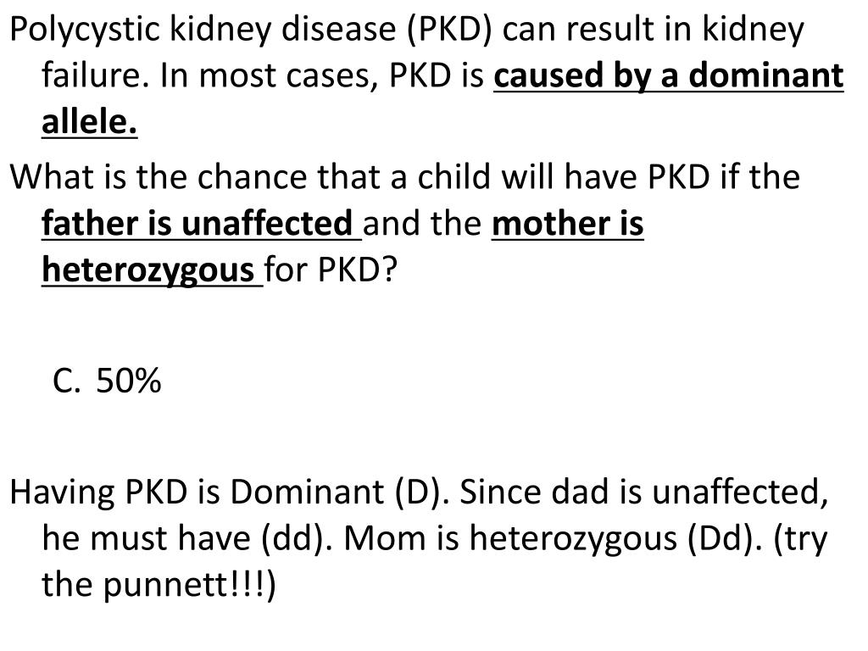Click the underlined phrase "caused by a dominant"
Screen dimensions: 868x651
tap(668, 75)
